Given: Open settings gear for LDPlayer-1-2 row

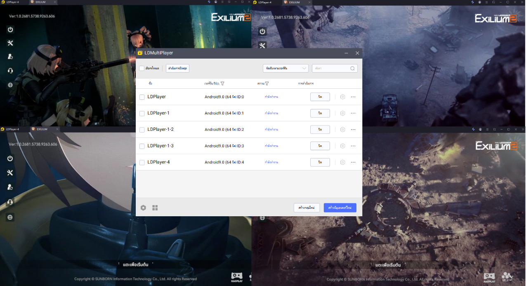Looking at the screenshot, I should (x=342, y=129).
